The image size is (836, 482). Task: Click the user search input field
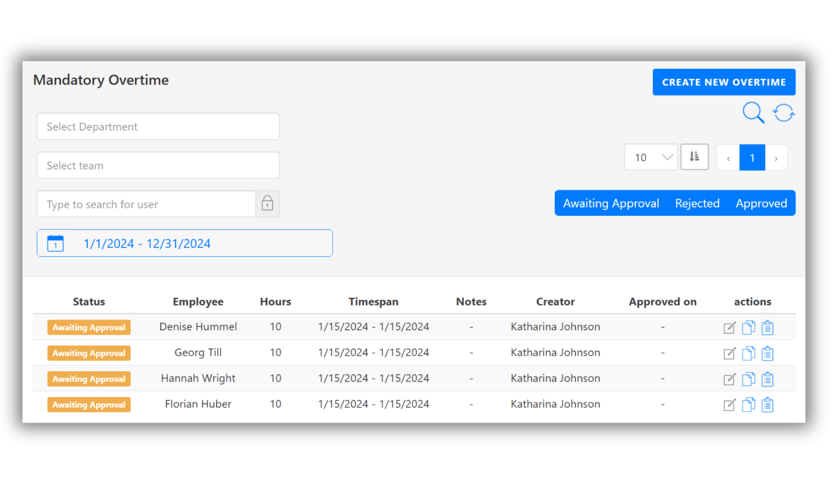click(x=146, y=204)
